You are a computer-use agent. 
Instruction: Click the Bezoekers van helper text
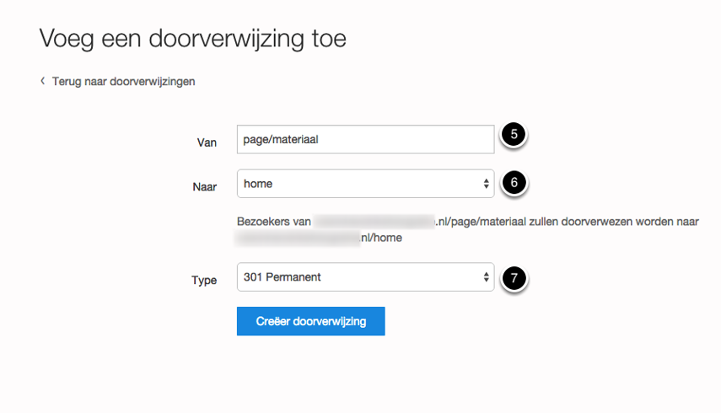point(274,222)
